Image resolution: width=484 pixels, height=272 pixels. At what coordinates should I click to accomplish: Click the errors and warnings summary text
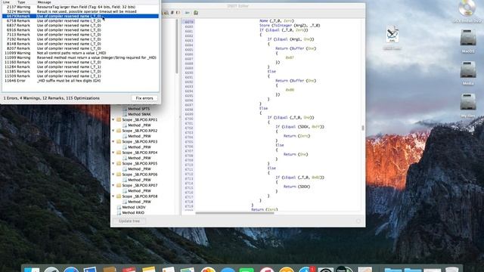[x=51, y=98]
